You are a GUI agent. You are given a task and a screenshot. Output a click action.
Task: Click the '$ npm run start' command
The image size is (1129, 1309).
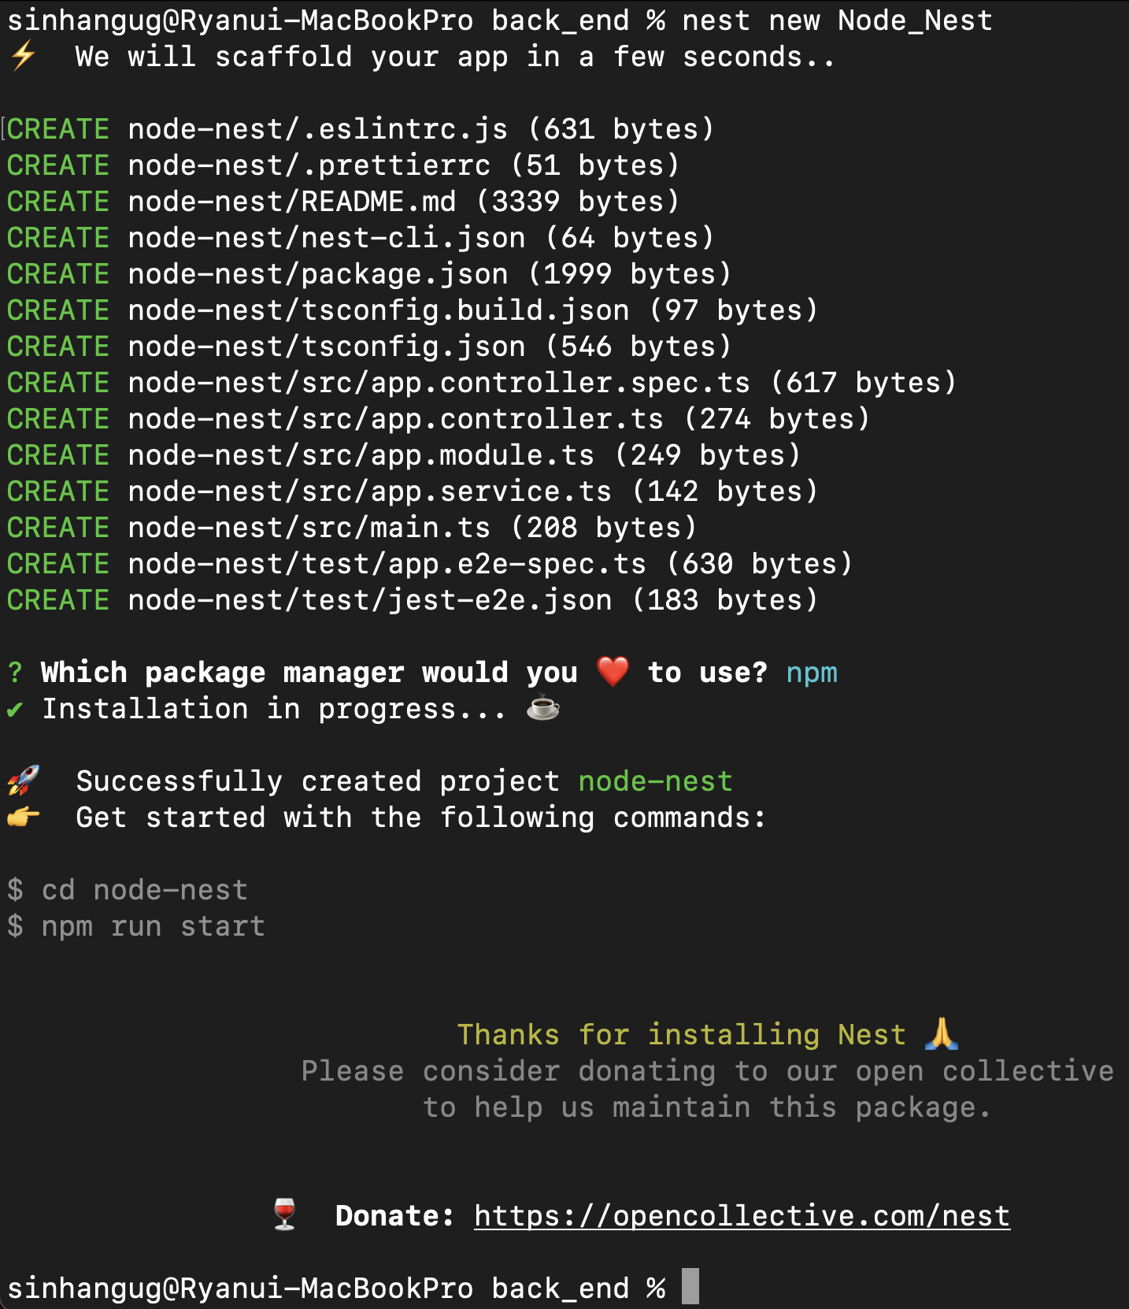click(x=136, y=926)
